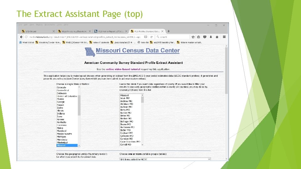Open the Edit menu
The width and height of the screenshot is (301, 169).
[x=26, y=25]
